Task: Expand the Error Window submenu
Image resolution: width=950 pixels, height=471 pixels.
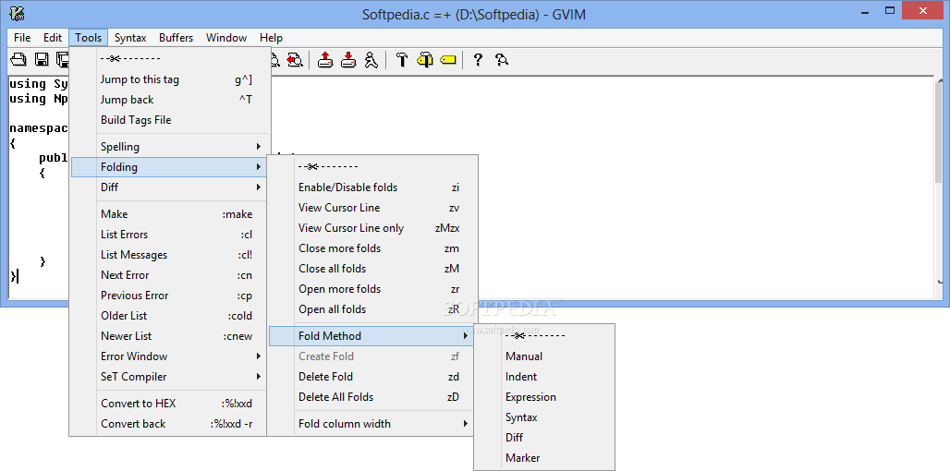Action: click(x=170, y=356)
